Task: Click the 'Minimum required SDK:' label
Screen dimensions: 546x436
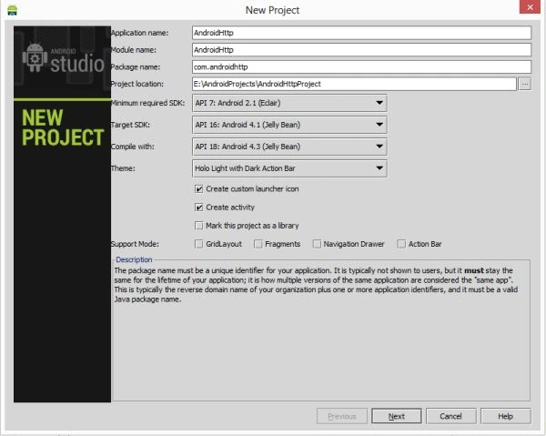Action: point(147,103)
